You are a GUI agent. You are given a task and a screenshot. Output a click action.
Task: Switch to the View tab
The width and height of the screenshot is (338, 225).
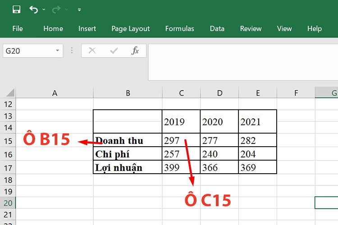coord(284,29)
